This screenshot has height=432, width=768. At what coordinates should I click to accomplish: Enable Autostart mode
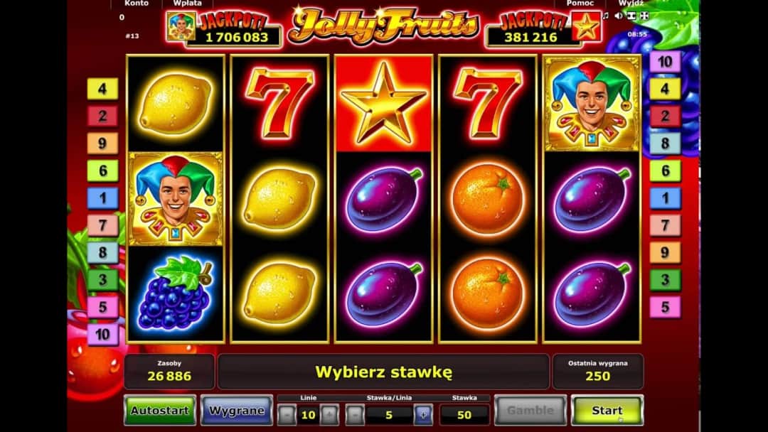click(x=160, y=411)
